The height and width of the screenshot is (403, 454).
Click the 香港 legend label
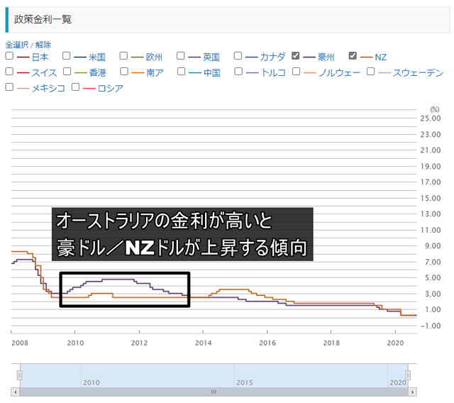pos(98,72)
